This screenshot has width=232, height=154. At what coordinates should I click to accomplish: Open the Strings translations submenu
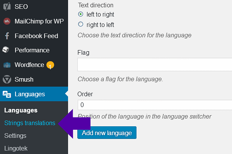[x=30, y=123]
